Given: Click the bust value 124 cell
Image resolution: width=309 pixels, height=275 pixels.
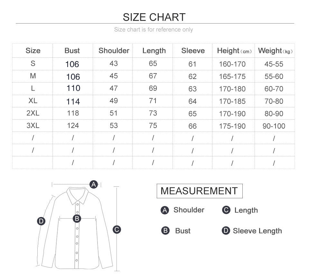Looking at the screenshot, I should [x=73, y=126].
